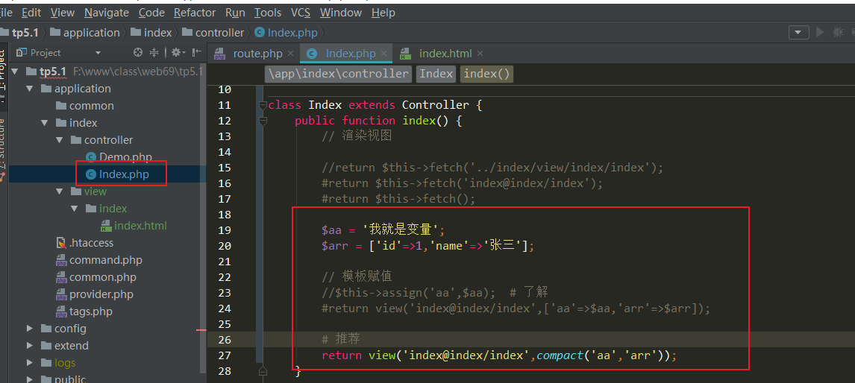This screenshot has width=855, height=383.
Task: Click gutter line number 27
Action: pyautogui.click(x=225, y=355)
